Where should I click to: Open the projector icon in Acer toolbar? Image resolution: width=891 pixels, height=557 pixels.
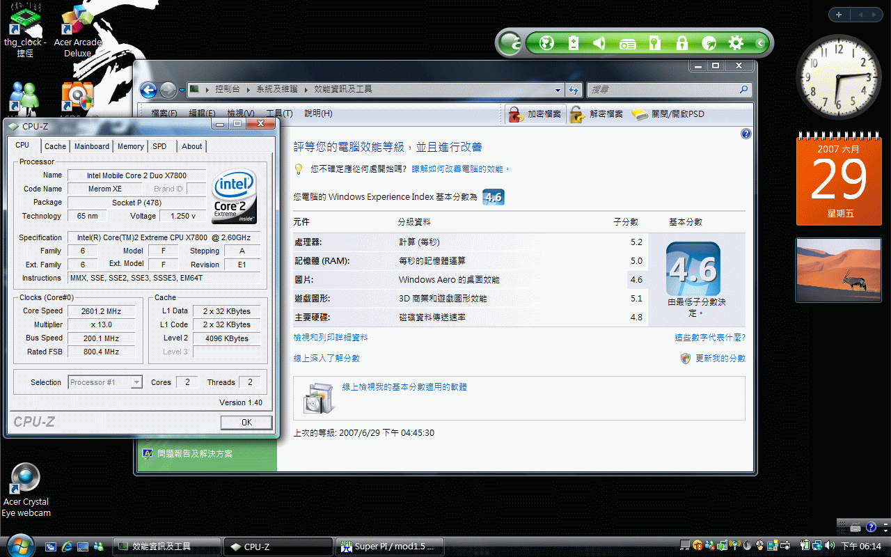click(628, 44)
